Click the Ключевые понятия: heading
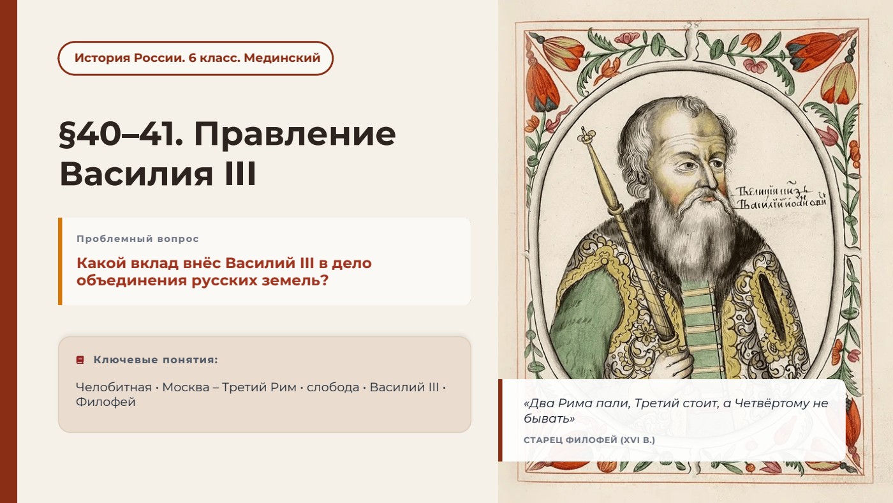 point(156,360)
